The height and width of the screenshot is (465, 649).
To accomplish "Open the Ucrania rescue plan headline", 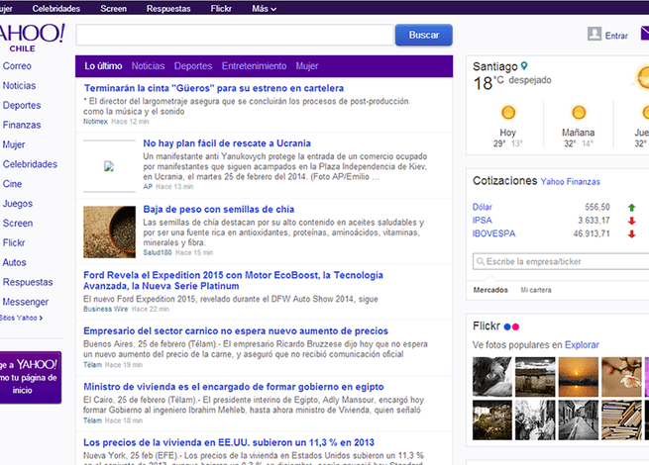I will tap(227, 143).
